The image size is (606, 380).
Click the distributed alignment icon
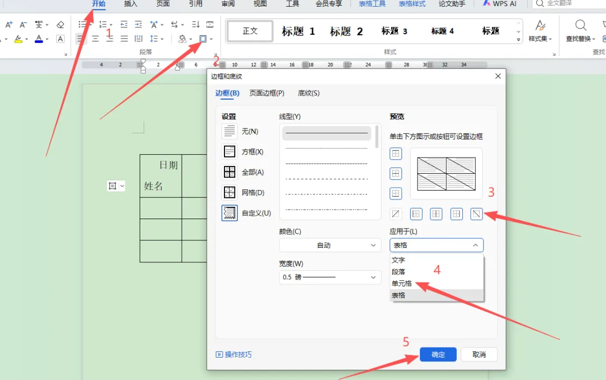point(139,39)
